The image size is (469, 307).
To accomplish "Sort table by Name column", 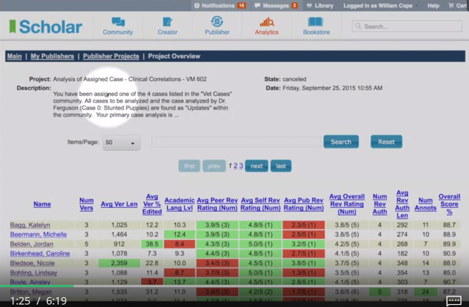I will [x=42, y=204].
